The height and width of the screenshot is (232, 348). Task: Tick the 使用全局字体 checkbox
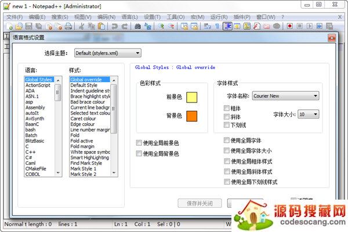click(227, 140)
